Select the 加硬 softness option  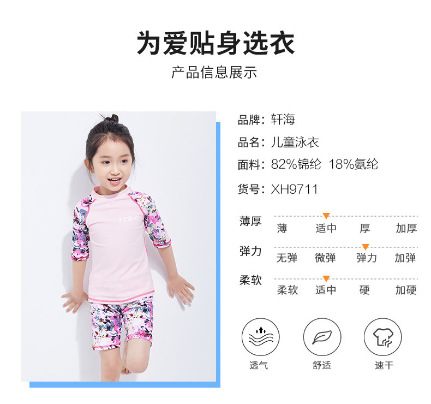(x=406, y=290)
